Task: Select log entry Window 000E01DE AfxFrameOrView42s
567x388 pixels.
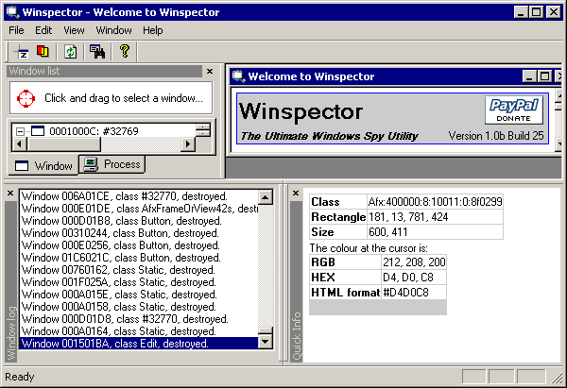Action: [x=140, y=209]
